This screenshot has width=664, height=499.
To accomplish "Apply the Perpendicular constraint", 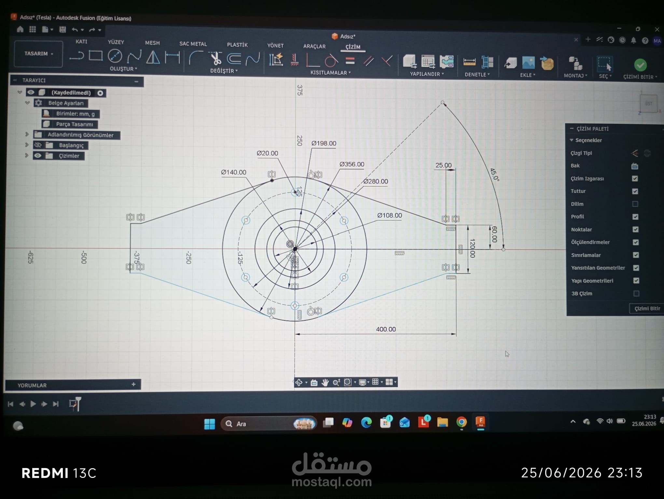I will [387, 61].
